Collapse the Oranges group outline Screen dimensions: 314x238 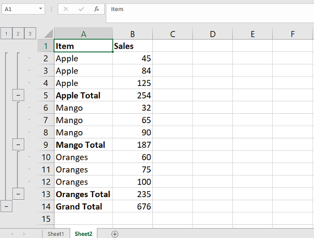click(18, 194)
